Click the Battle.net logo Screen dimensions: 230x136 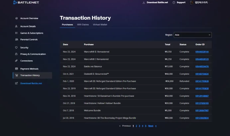point(26,2)
